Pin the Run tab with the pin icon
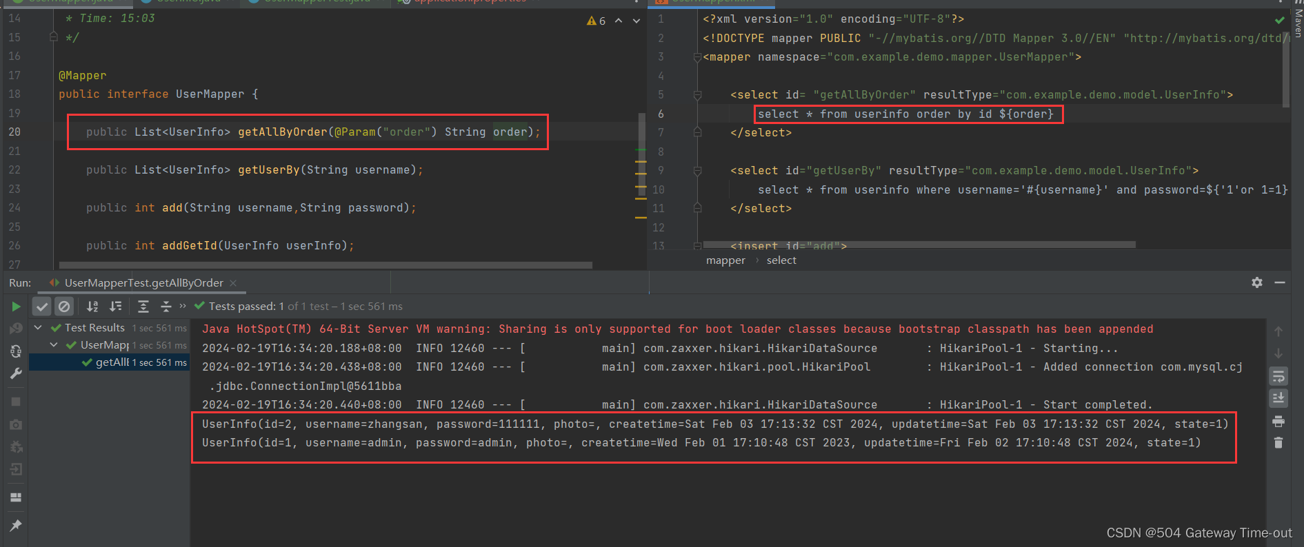Viewport: 1304px width, 547px height. pyautogui.click(x=16, y=526)
